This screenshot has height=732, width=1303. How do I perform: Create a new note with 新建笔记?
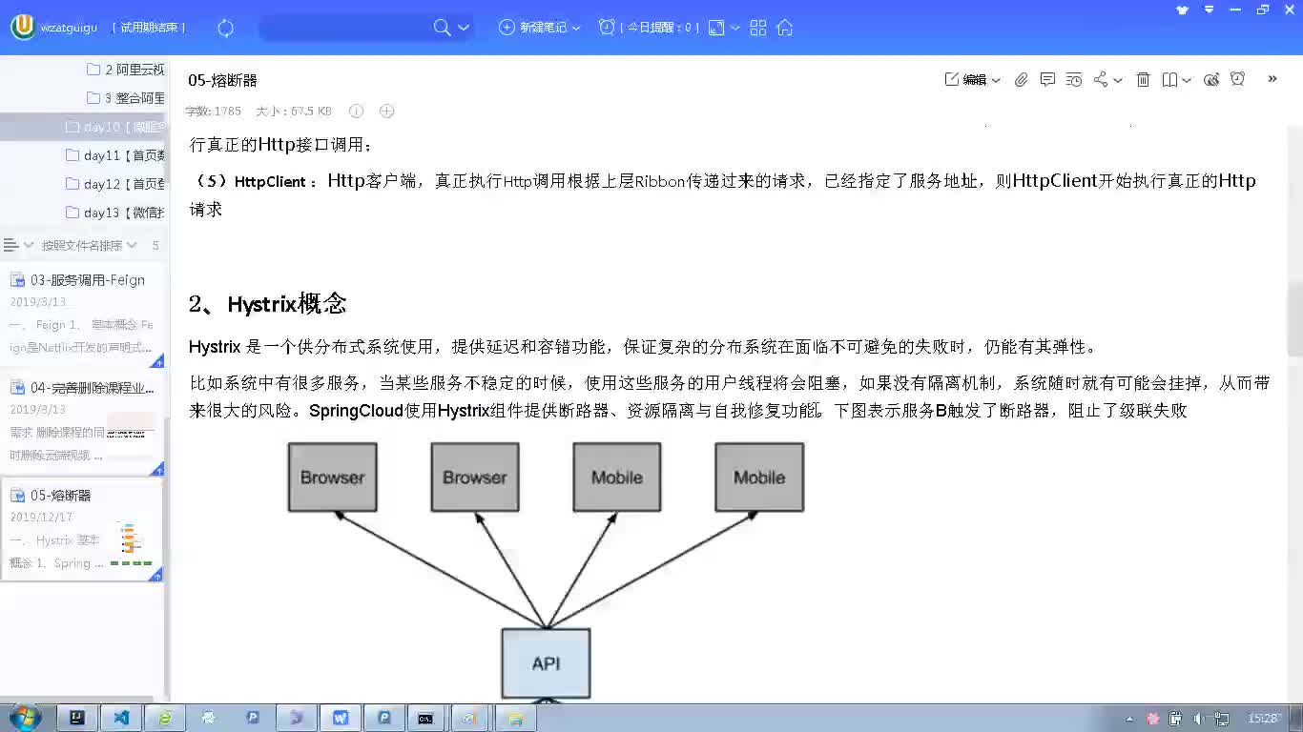(534, 28)
